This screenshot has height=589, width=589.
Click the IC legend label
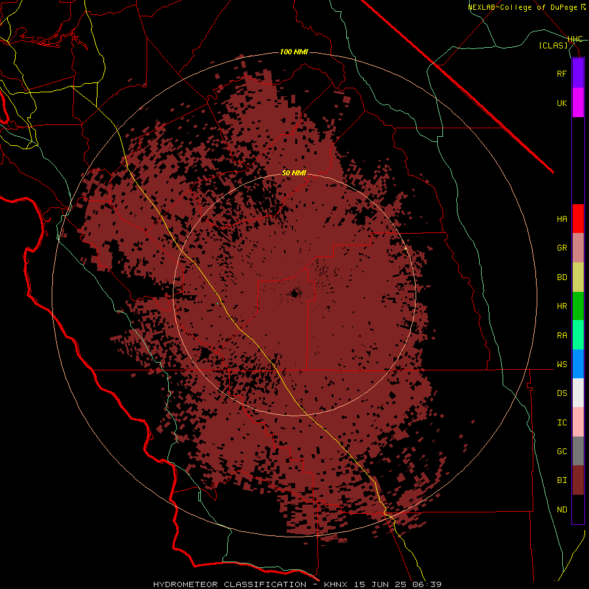pyautogui.click(x=562, y=423)
